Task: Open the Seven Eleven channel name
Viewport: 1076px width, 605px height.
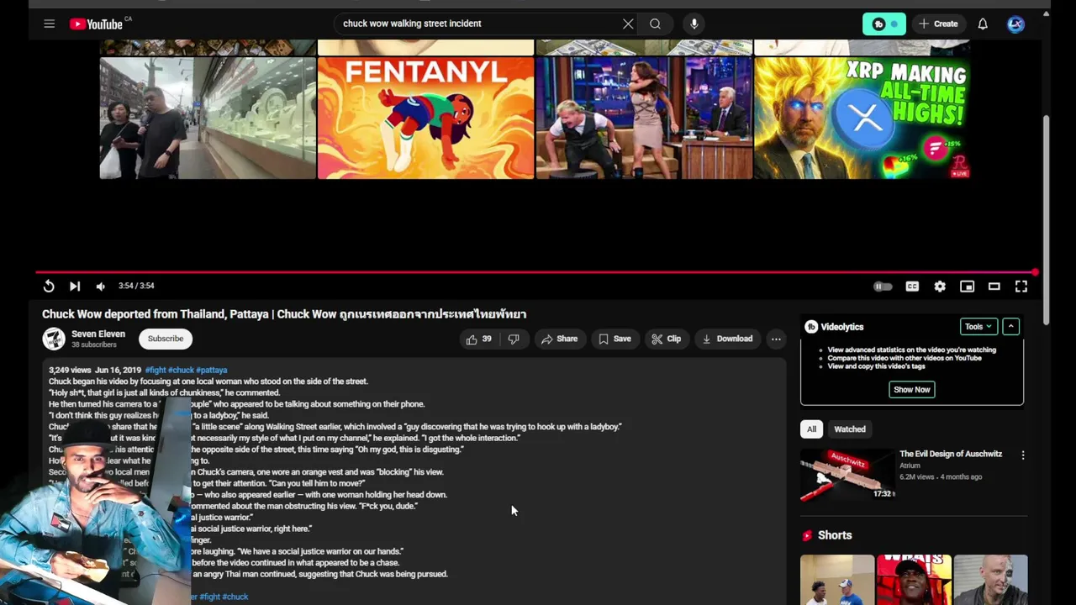Action: pyautogui.click(x=98, y=334)
